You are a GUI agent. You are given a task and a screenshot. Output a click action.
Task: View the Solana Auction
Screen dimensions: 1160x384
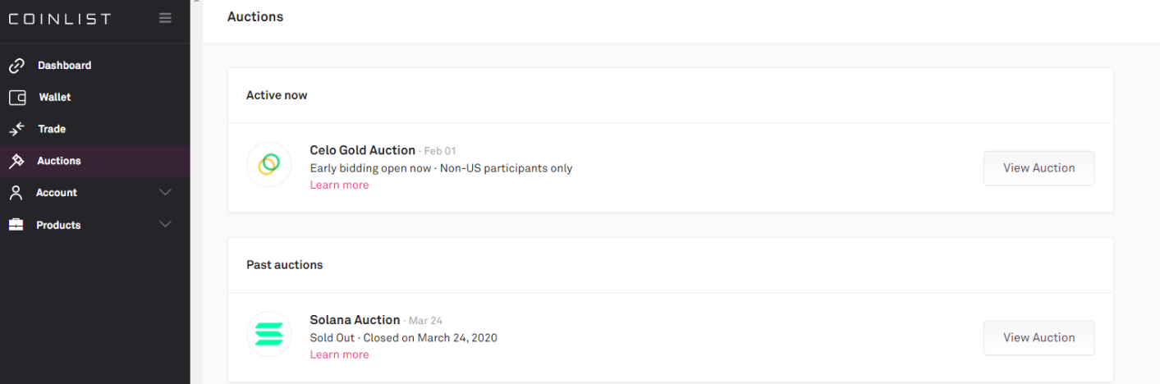point(1038,337)
